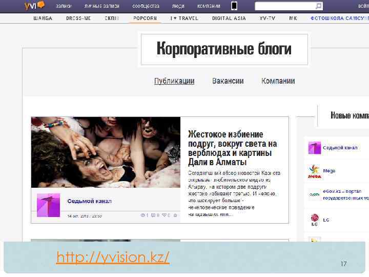
Task: Click Седьмой канал logo in sidebar
Action: click(x=315, y=148)
